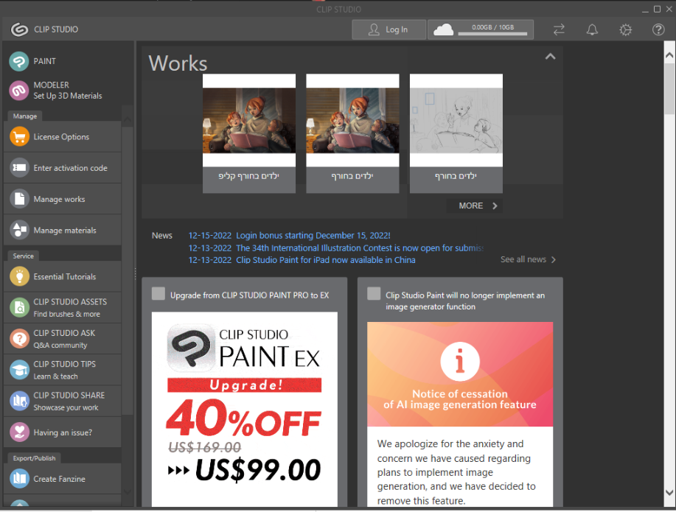This screenshot has width=676, height=512.
Task: Open Having an issue? support
Action: 63,432
